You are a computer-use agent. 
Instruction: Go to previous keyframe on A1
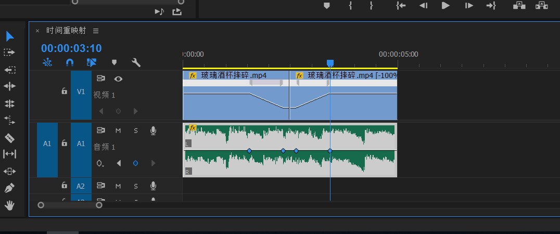point(119,163)
